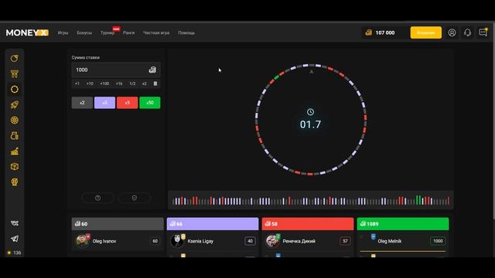The image size is (495, 278).
Task: Open the user profile icon
Action: (x=452, y=32)
